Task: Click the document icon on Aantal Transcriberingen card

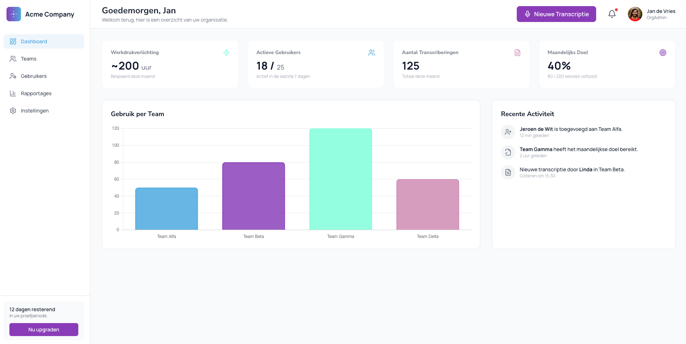Action: 517,52
